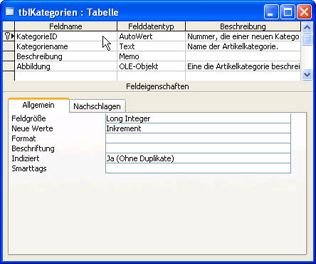Select the Kategoriename field name cell
316x264 pixels.
click(x=65, y=46)
